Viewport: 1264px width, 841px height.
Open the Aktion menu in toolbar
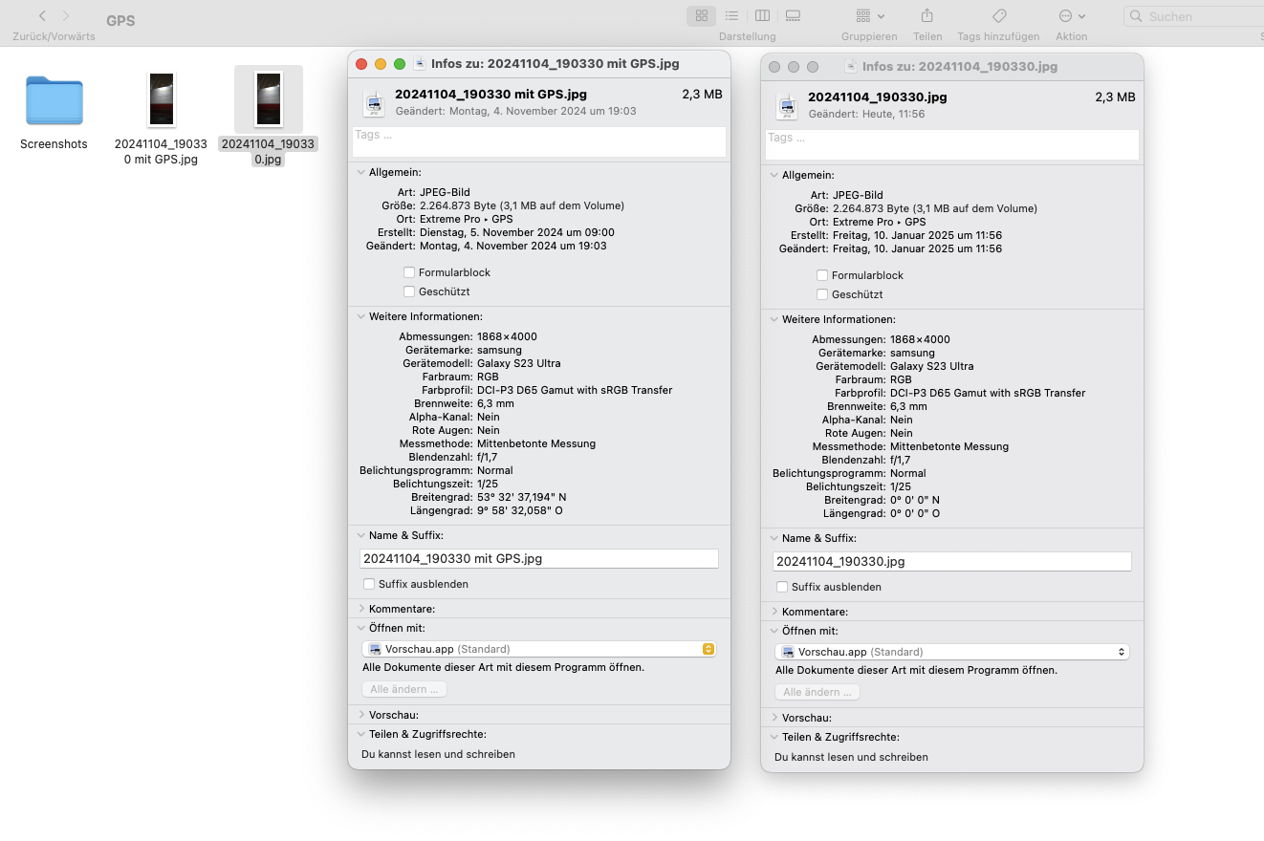[x=1072, y=16]
